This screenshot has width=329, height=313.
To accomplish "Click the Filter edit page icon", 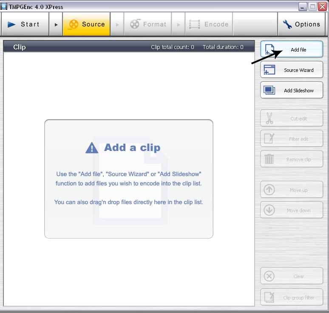I will pyautogui.click(x=269, y=138).
